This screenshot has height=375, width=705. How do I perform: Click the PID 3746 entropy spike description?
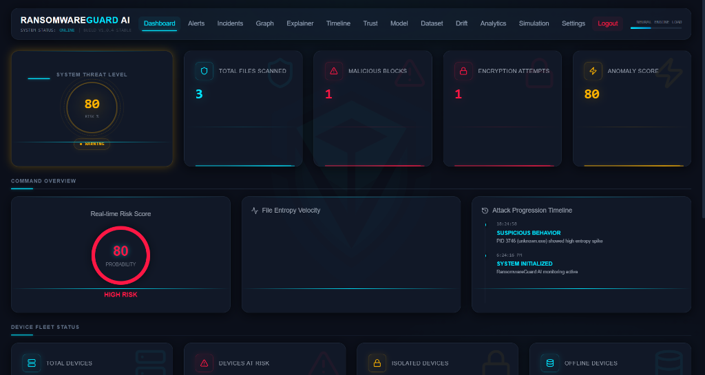pyautogui.click(x=549, y=241)
